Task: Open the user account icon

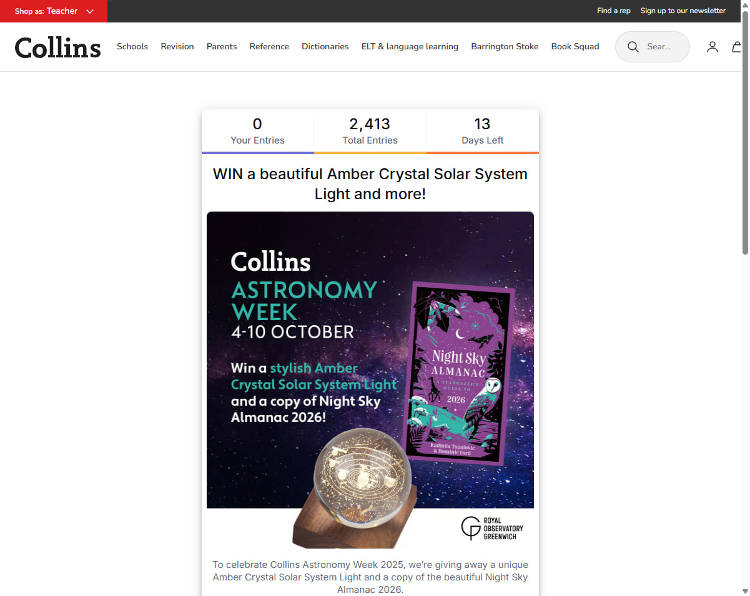Action: pyautogui.click(x=713, y=47)
